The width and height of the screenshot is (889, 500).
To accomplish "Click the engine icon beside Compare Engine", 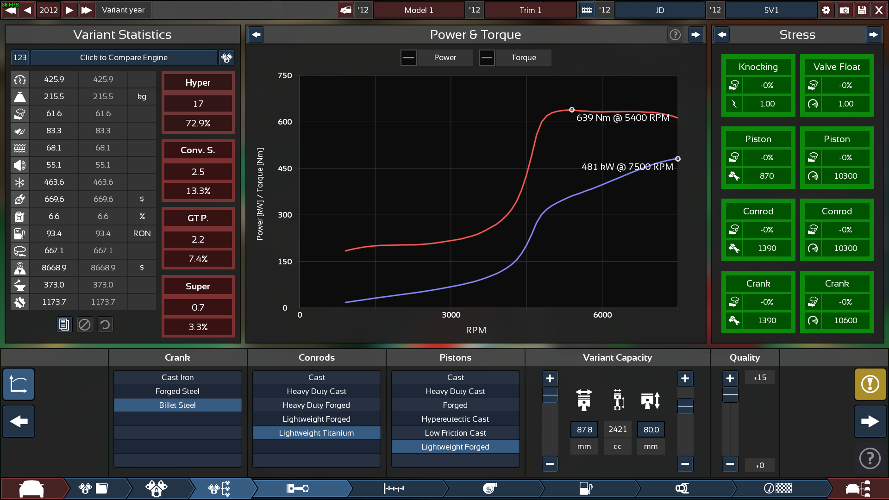I will (226, 58).
